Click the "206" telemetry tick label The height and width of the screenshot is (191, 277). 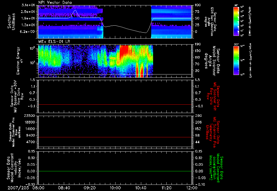[198, 122]
